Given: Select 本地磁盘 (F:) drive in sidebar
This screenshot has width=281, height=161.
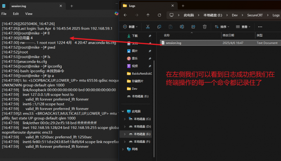Looking at the screenshot, I should (x=140, y=142).
